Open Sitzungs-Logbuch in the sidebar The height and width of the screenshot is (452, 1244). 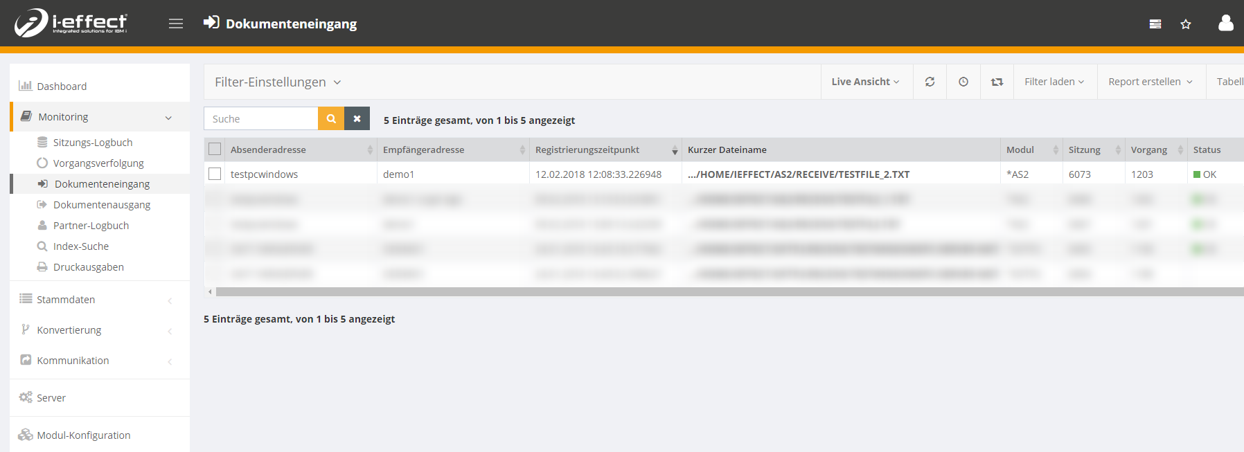point(92,143)
